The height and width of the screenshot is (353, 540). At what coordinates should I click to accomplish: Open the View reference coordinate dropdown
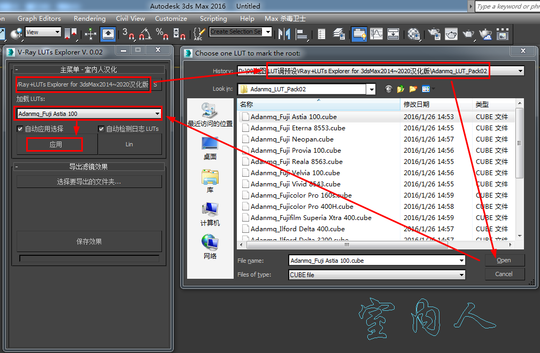tap(58, 32)
